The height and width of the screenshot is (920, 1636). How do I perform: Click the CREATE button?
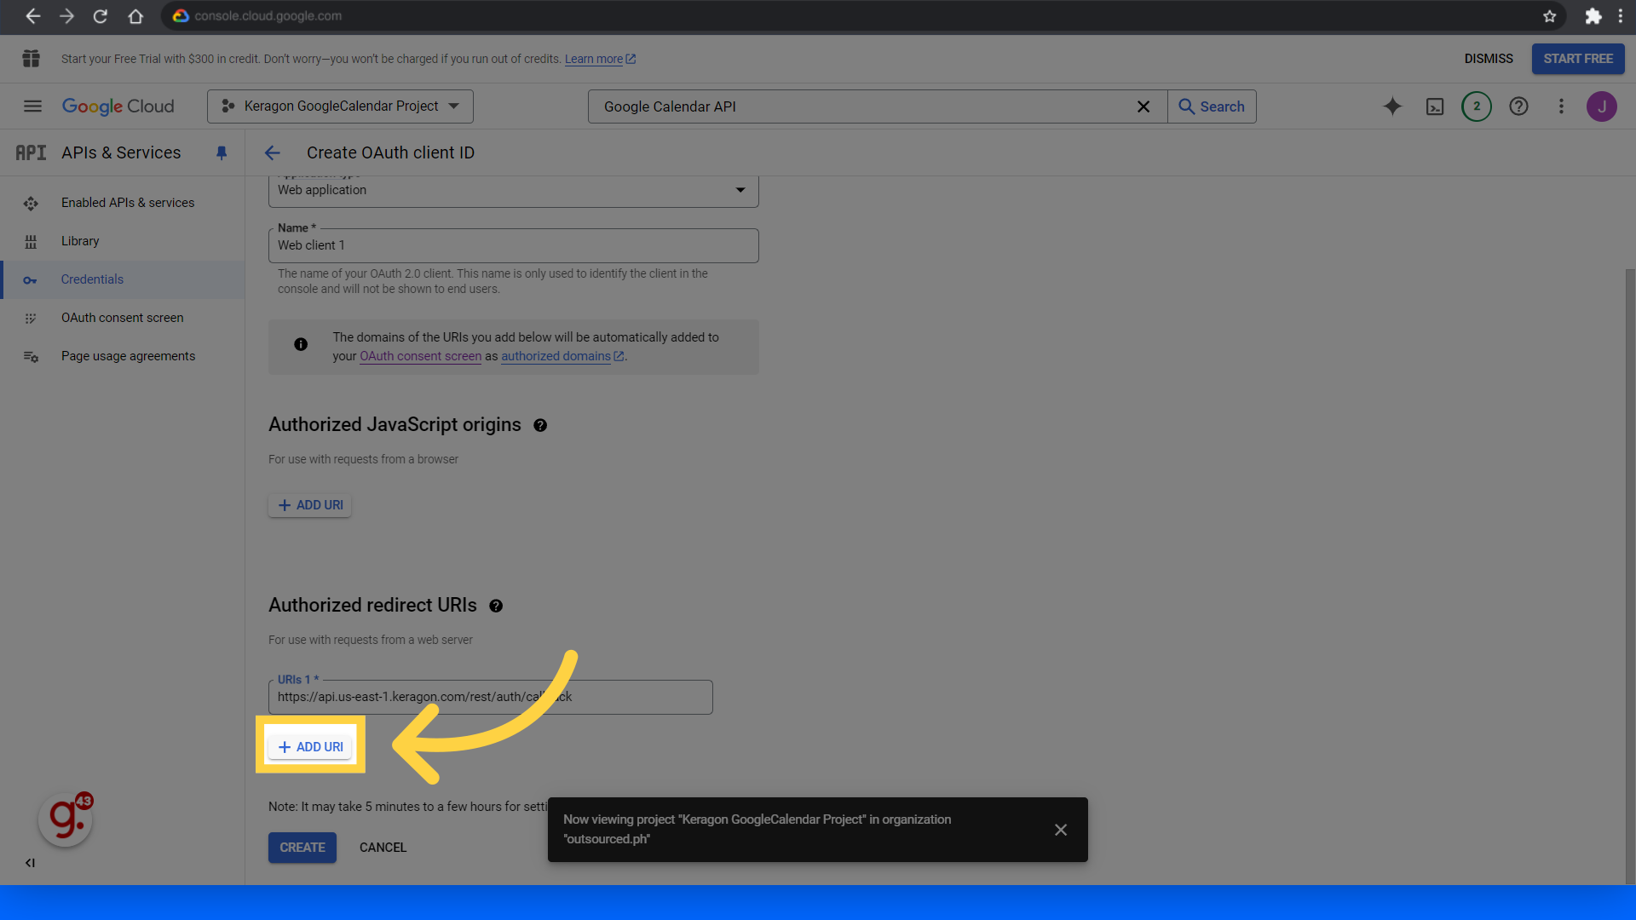tap(302, 848)
